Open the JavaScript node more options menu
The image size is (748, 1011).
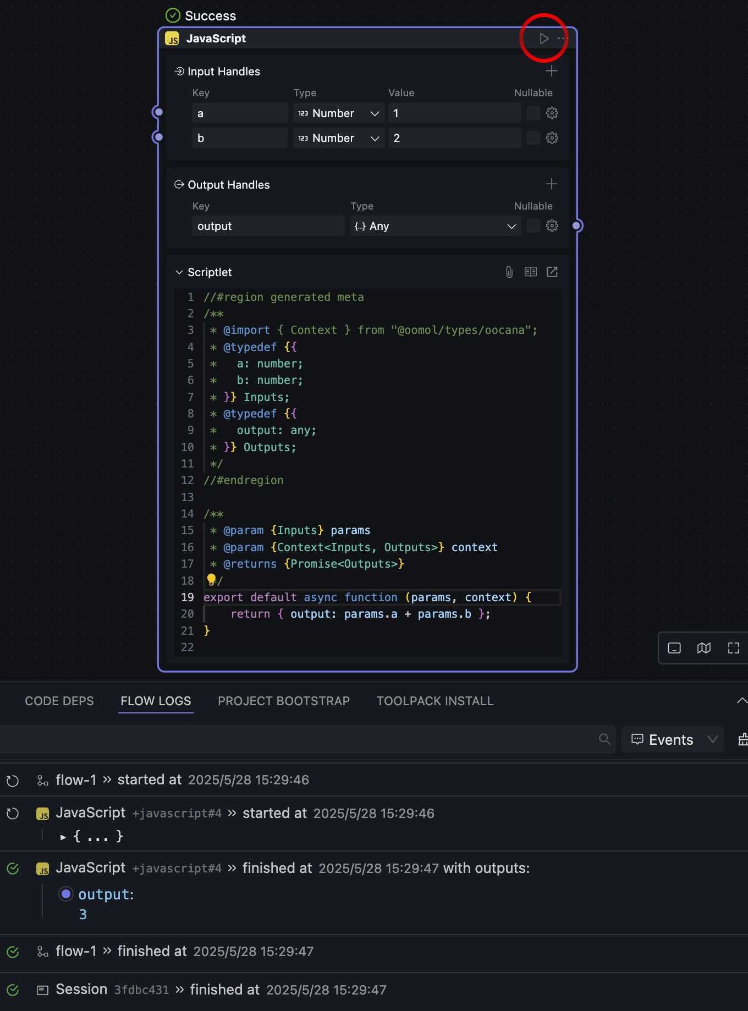pos(562,39)
